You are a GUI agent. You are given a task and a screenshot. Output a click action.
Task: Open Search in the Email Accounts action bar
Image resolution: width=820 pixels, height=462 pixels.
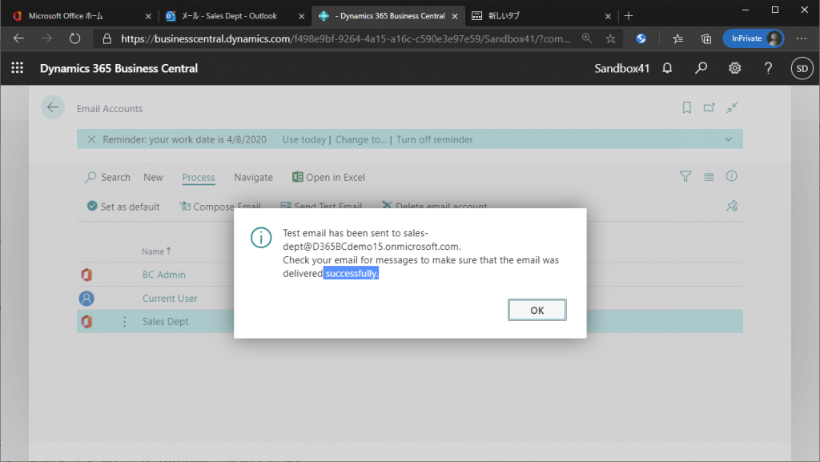(108, 177)
